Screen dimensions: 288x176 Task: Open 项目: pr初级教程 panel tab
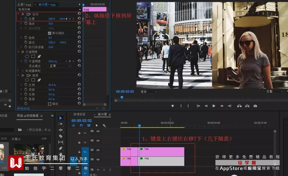pyautogui.click(x=28, y=116)
